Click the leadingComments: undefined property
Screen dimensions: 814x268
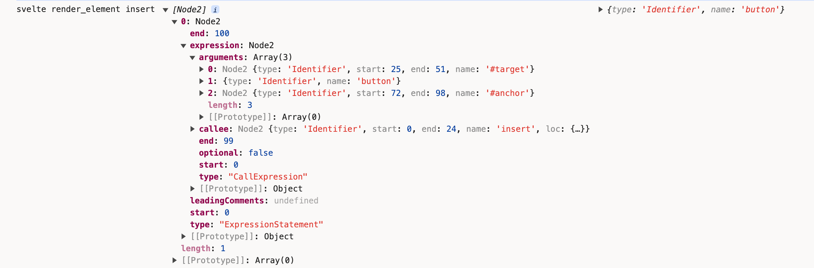click(254, 201)
